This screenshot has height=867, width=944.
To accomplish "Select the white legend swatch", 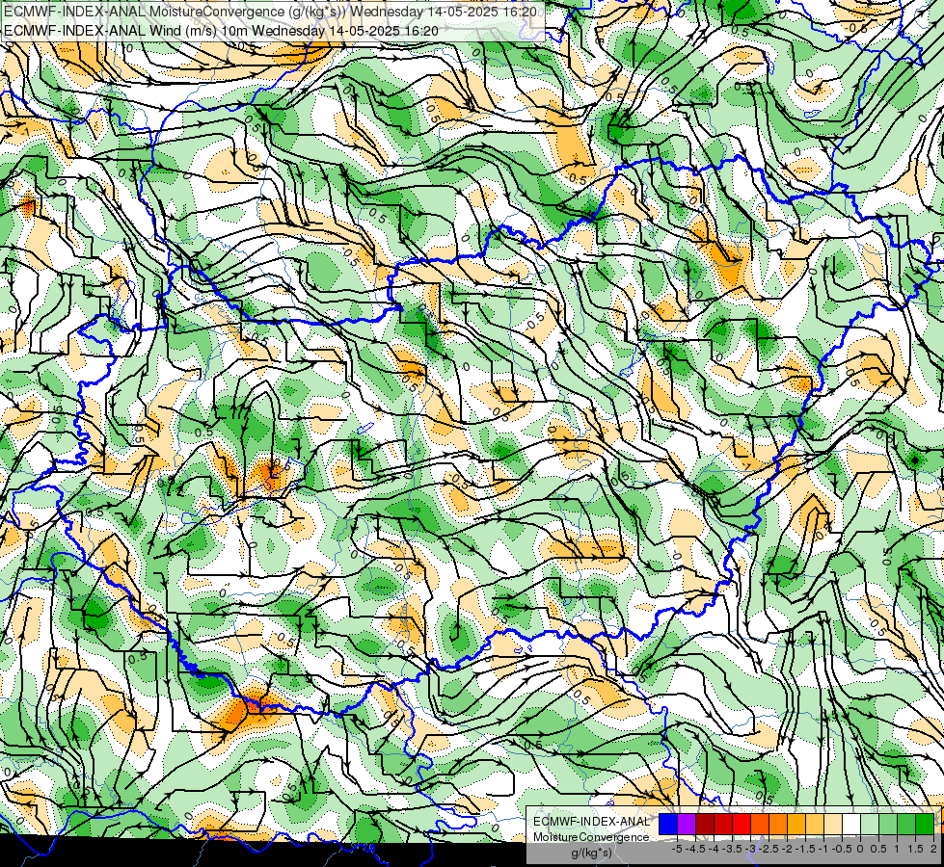I will [851, 825].
